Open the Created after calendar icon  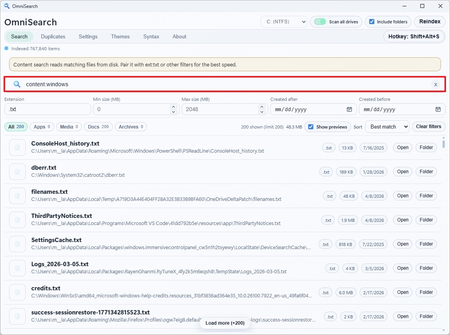pyautogui.click(x=349, y=109)
